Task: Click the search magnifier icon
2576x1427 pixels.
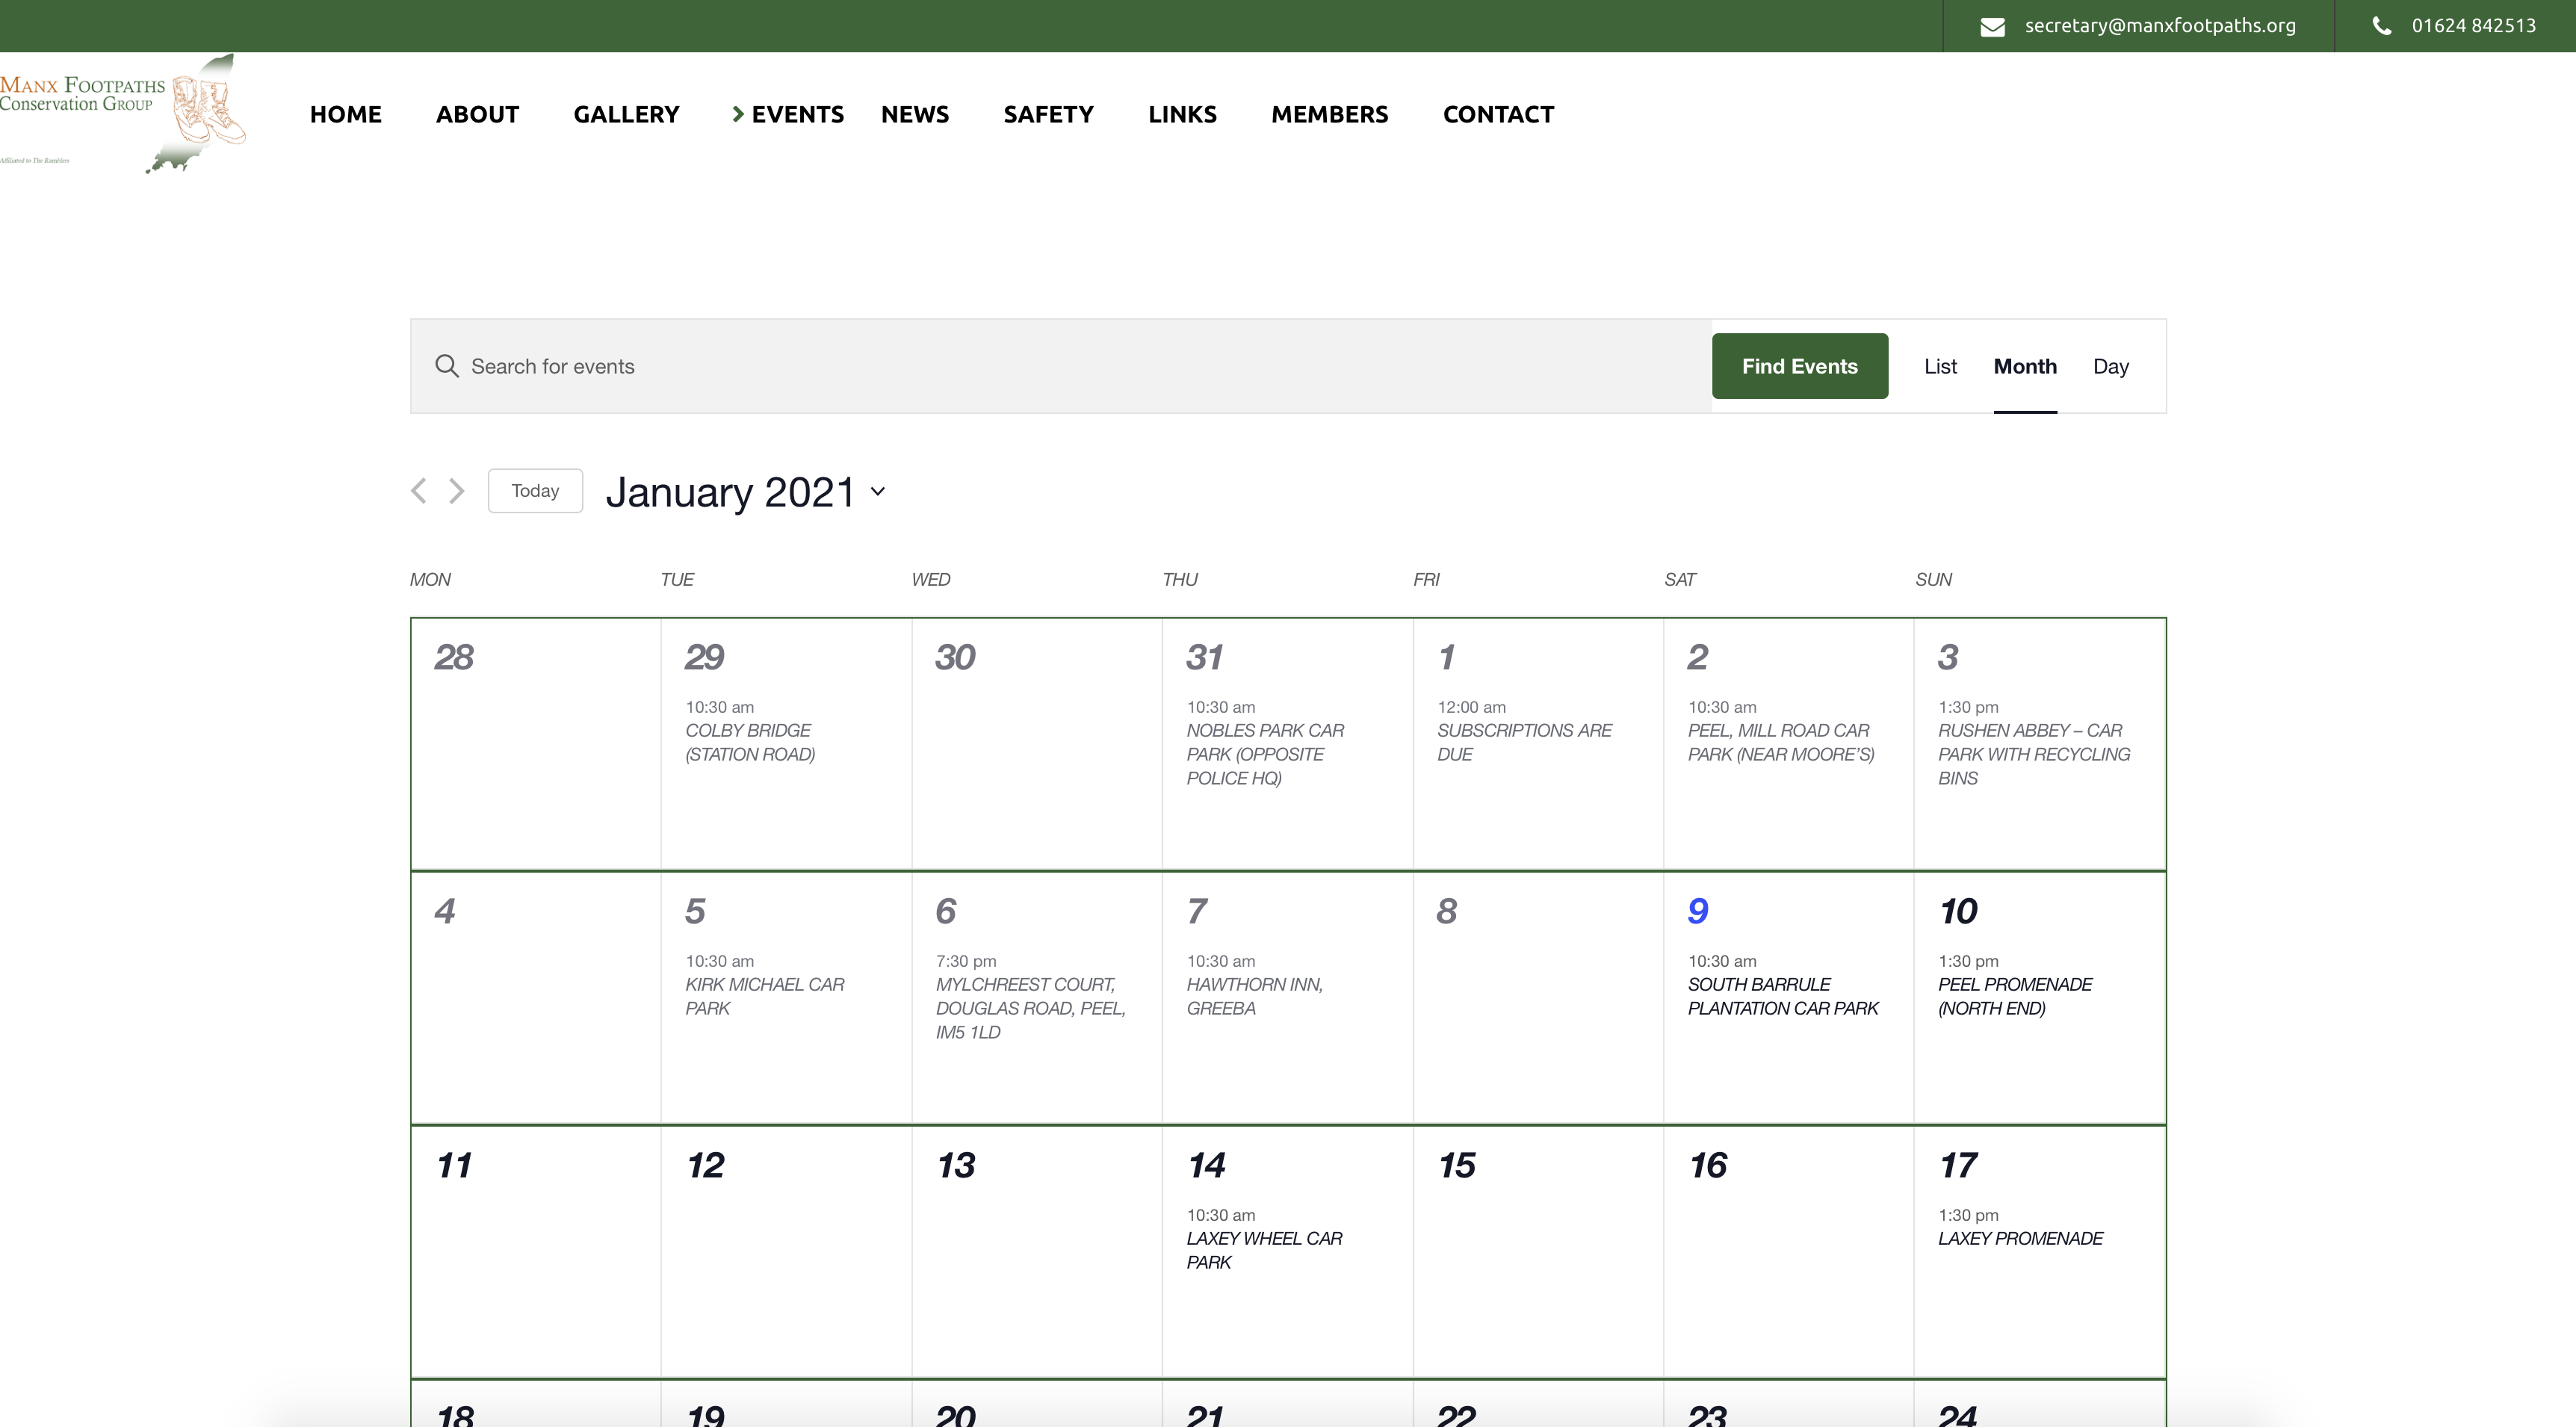Action: (x=447, y=366)
